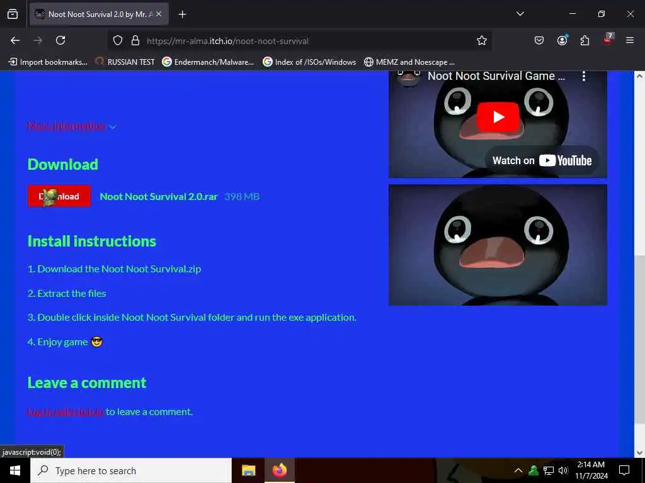Screen dimensions: 645x483
Task: Open Pocket save icon
Action: 539,40
